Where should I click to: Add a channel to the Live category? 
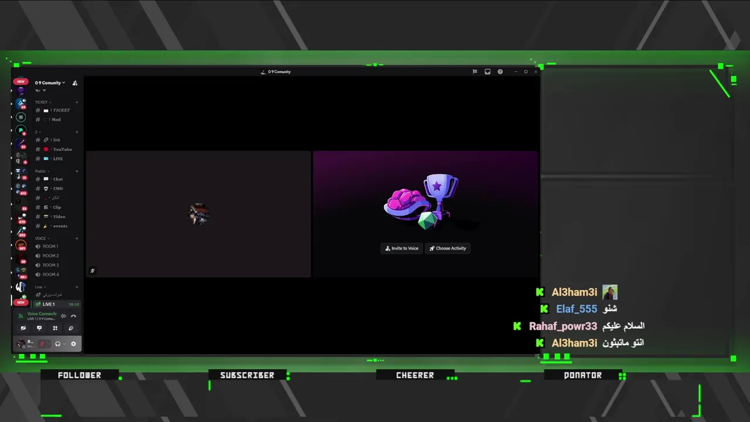pos(77,287)
